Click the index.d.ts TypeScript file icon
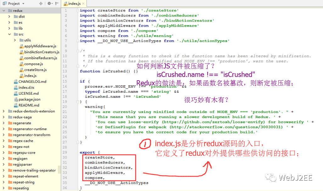 point(16,88)
